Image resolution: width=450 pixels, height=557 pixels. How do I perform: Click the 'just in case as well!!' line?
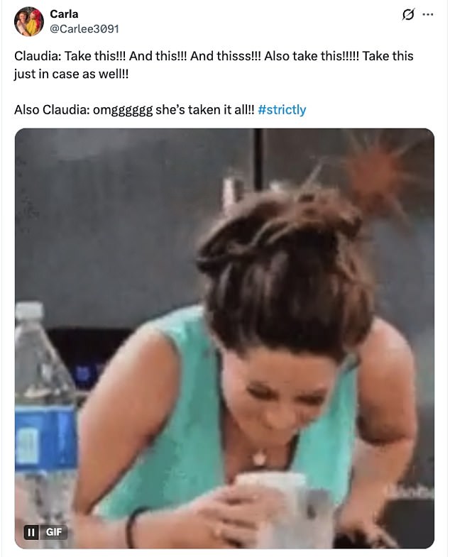tap(71, 74)
